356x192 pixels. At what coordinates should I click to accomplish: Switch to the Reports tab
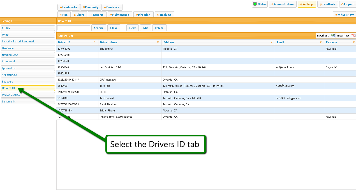(97, 15)
